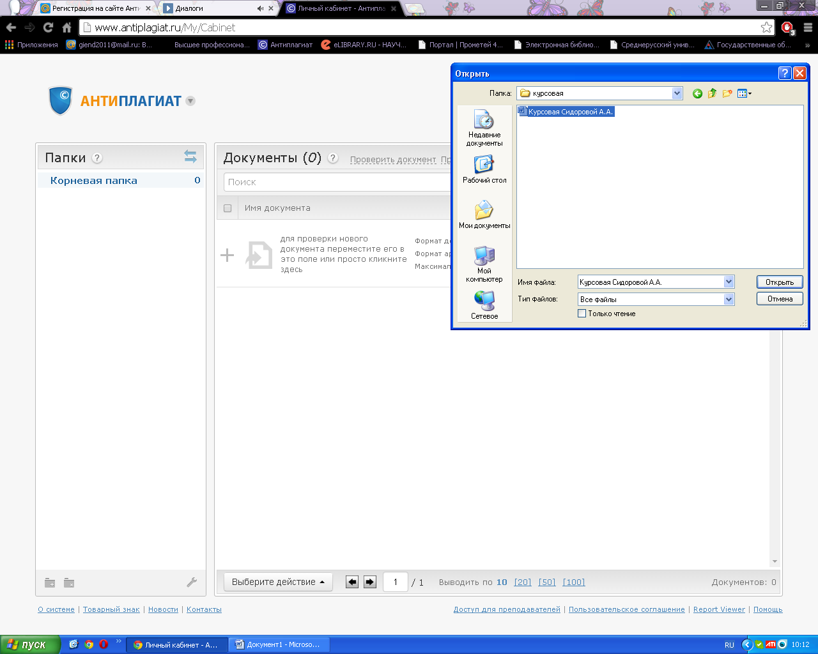Expand the Тип файлов dropdown

point(729,299)
